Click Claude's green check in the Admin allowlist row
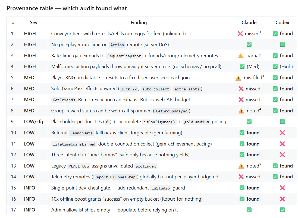Screen dimensions: 298x218 pos(249,210)
